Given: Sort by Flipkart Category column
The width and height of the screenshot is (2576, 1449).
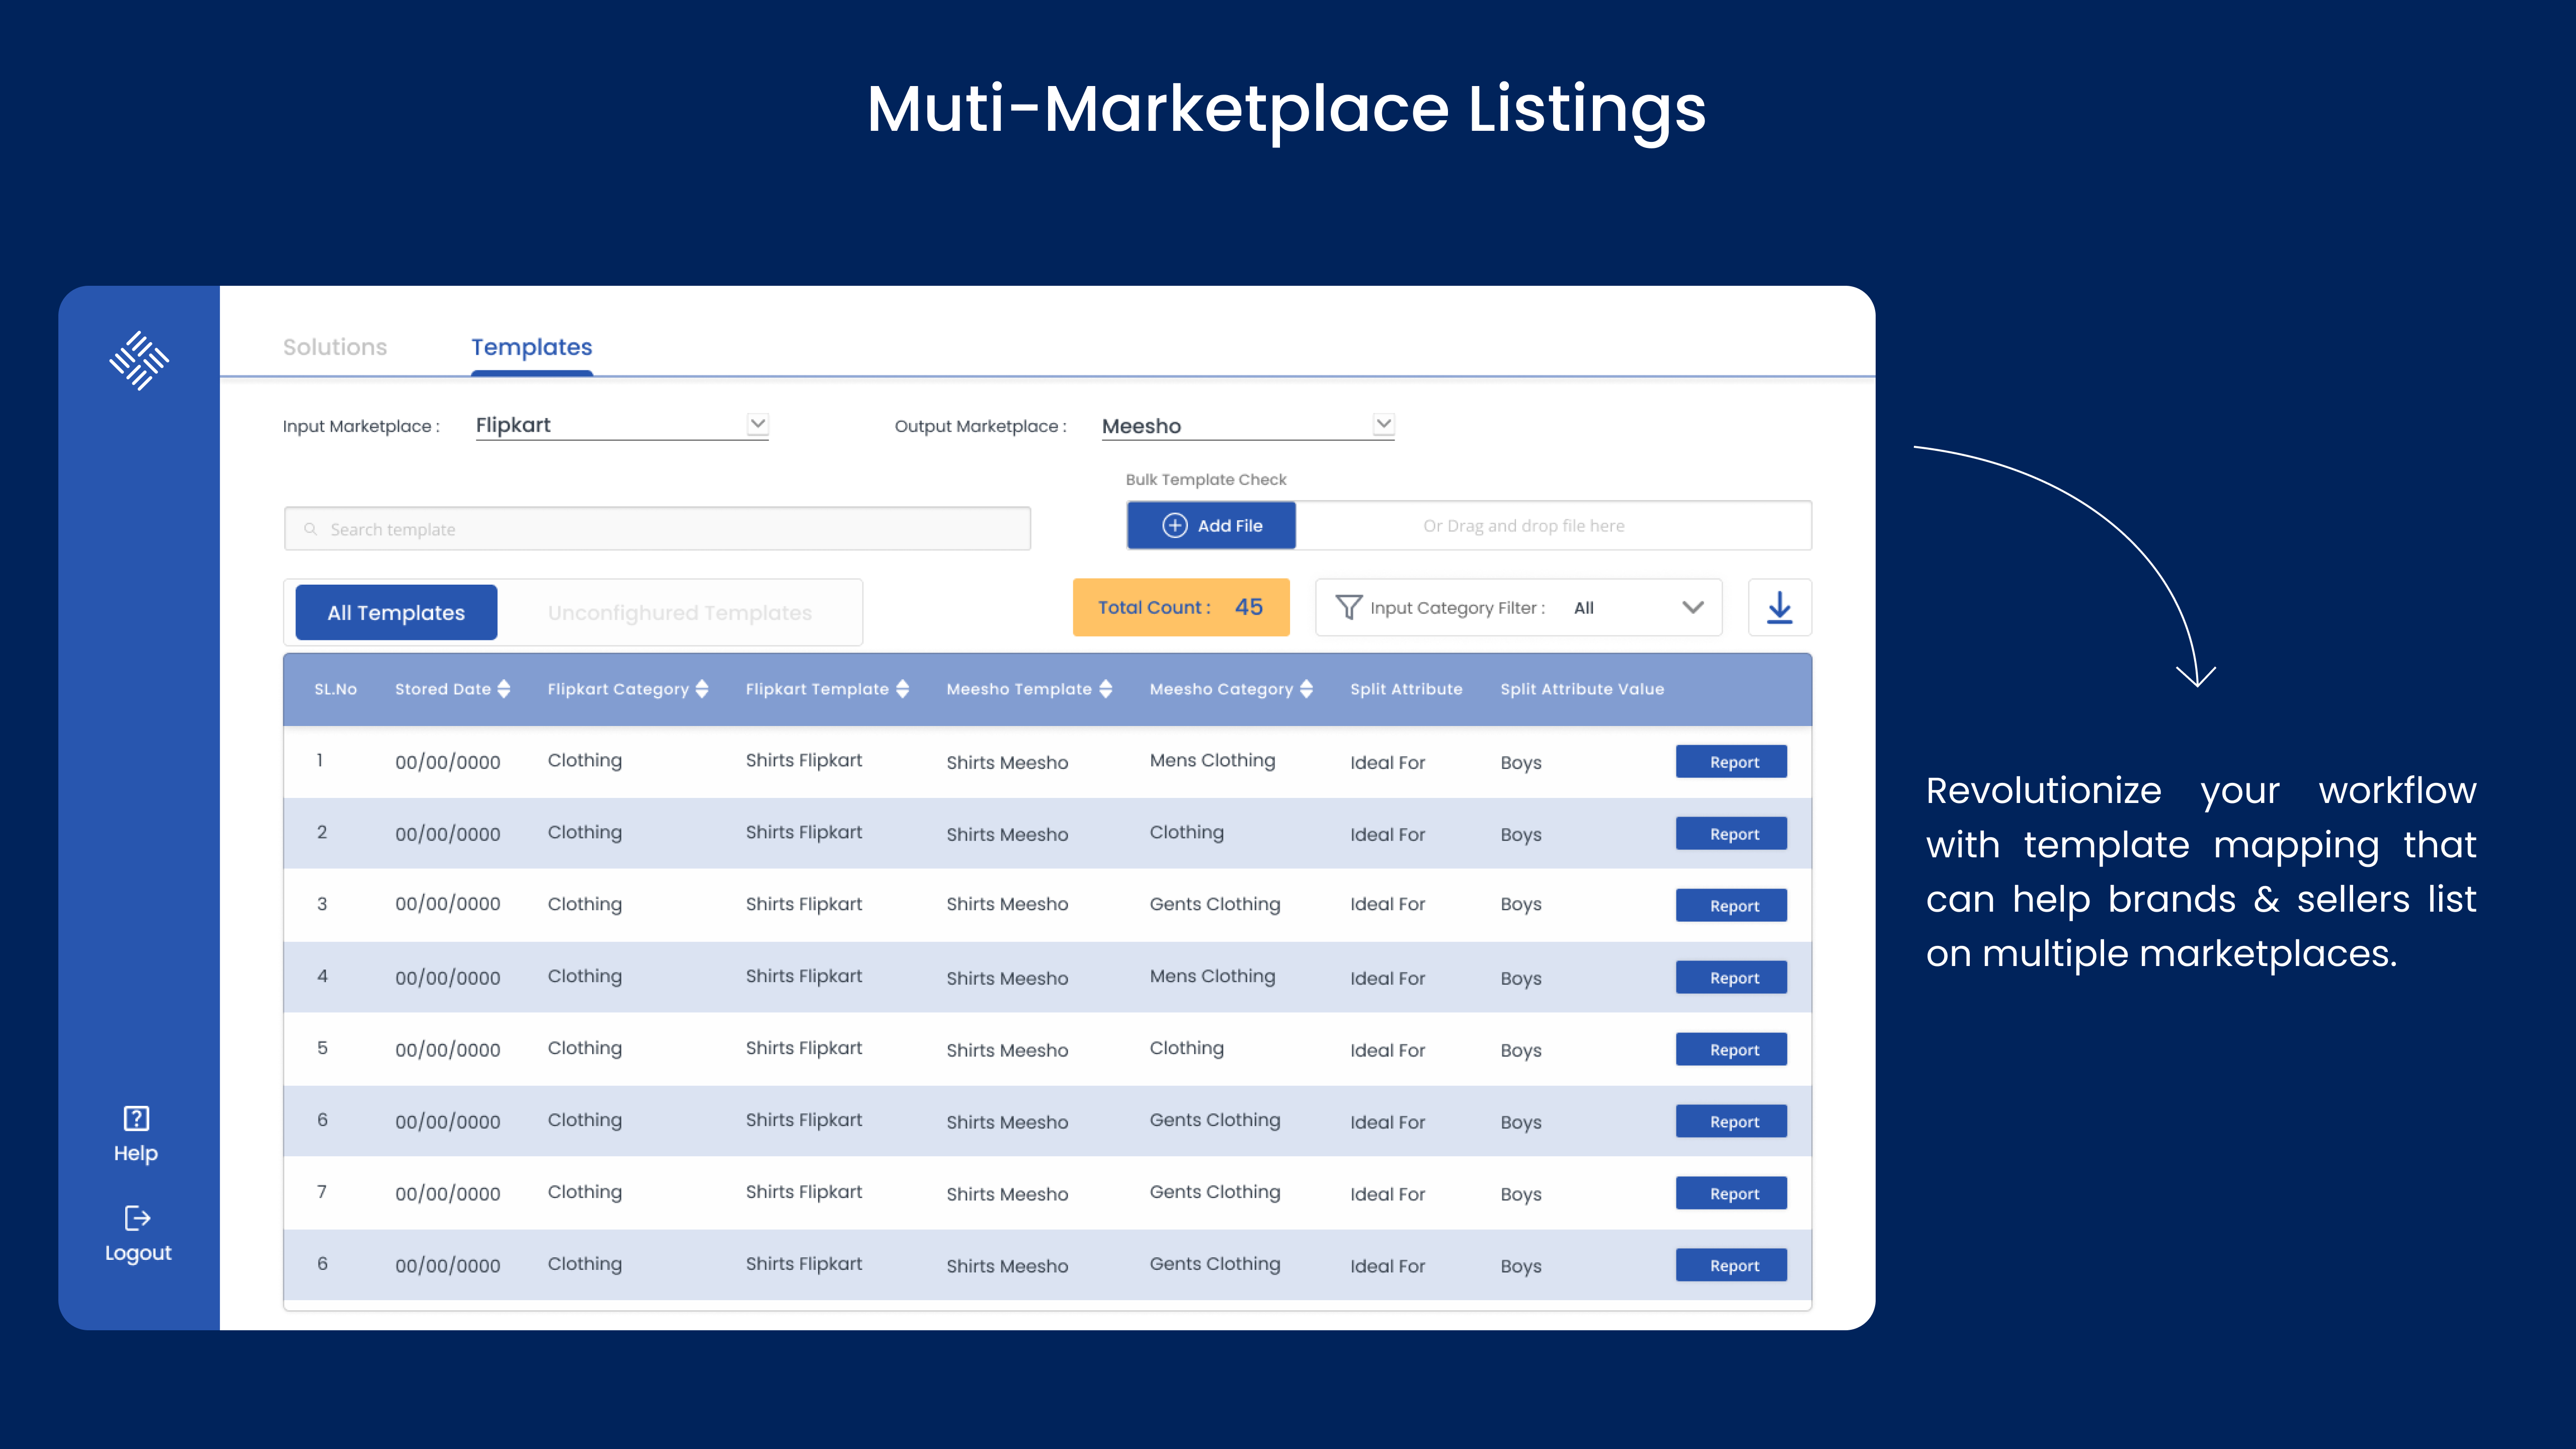Looking at the screenshot, I should (702, 689).
